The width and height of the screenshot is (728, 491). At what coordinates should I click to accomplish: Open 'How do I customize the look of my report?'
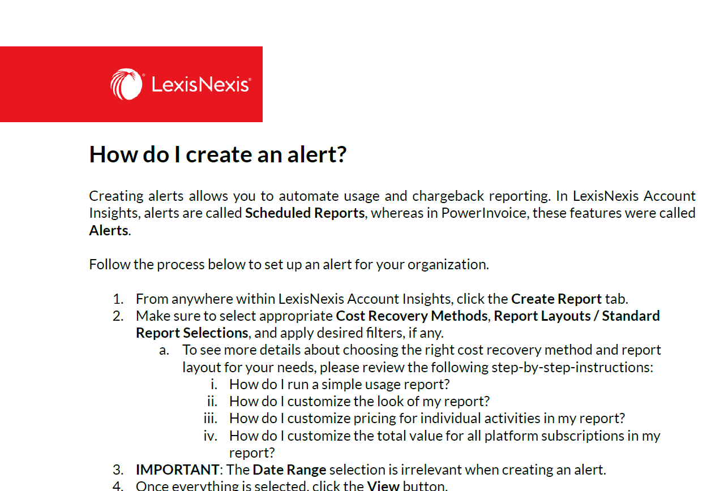[359, 402]
